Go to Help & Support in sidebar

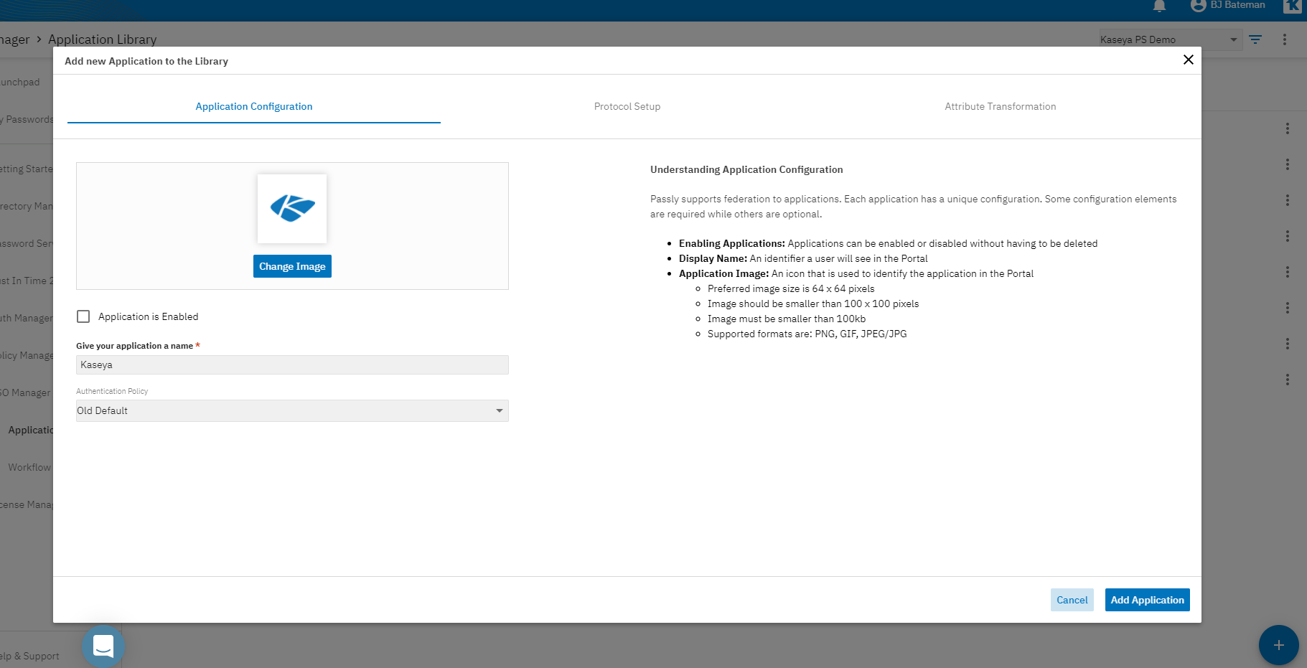coord(30,656)
